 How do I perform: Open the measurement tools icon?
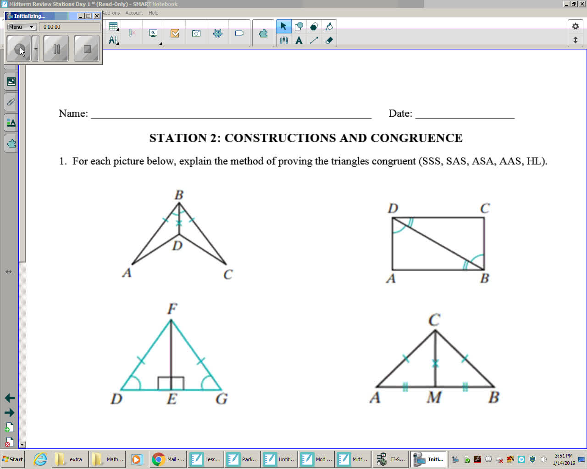coord(113,40)
